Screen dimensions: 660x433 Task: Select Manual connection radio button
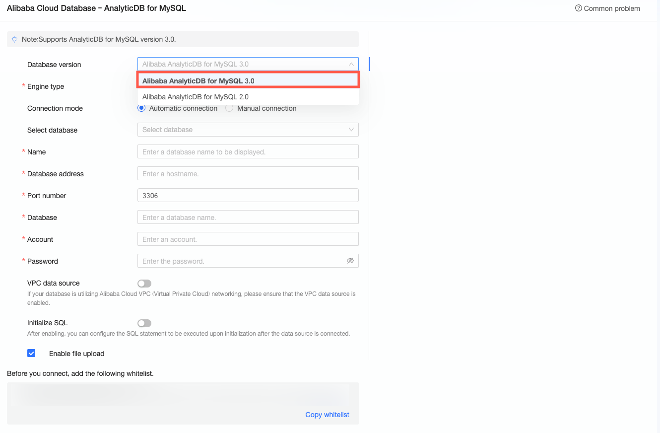pos(229,108)
